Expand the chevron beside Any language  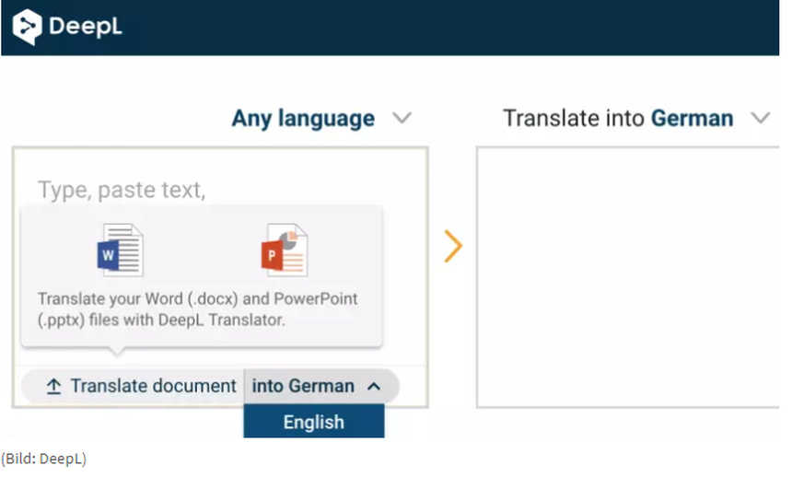pos(402,119)
